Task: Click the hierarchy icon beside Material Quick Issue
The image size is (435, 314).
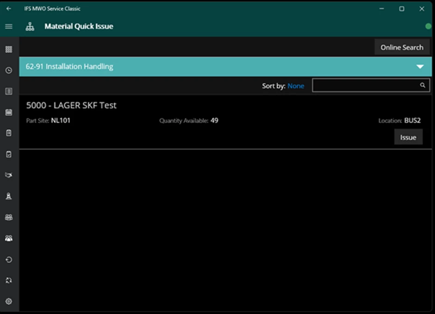Action: [x=30, y=27]
